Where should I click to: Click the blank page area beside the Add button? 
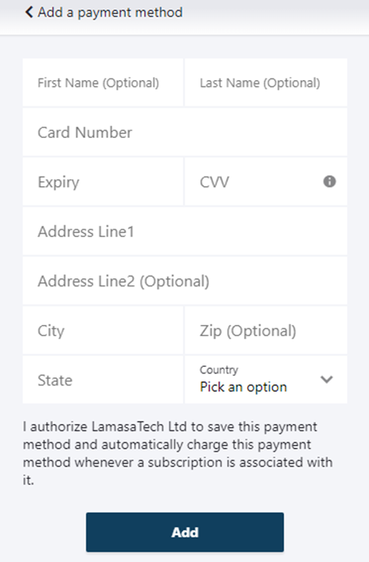[x=325, y=532]
